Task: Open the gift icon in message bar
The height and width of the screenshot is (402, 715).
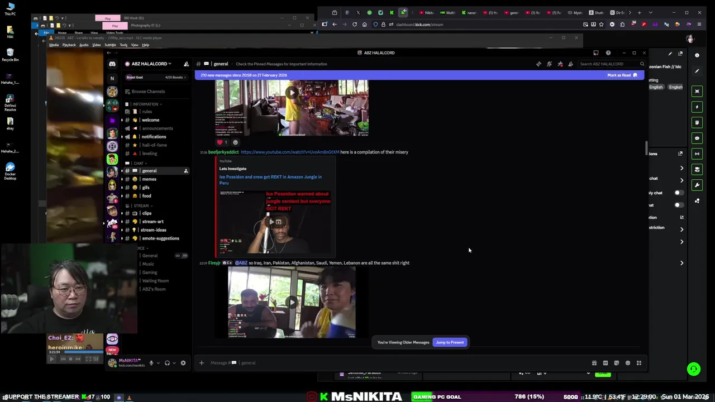Action: tap(594, 363)
